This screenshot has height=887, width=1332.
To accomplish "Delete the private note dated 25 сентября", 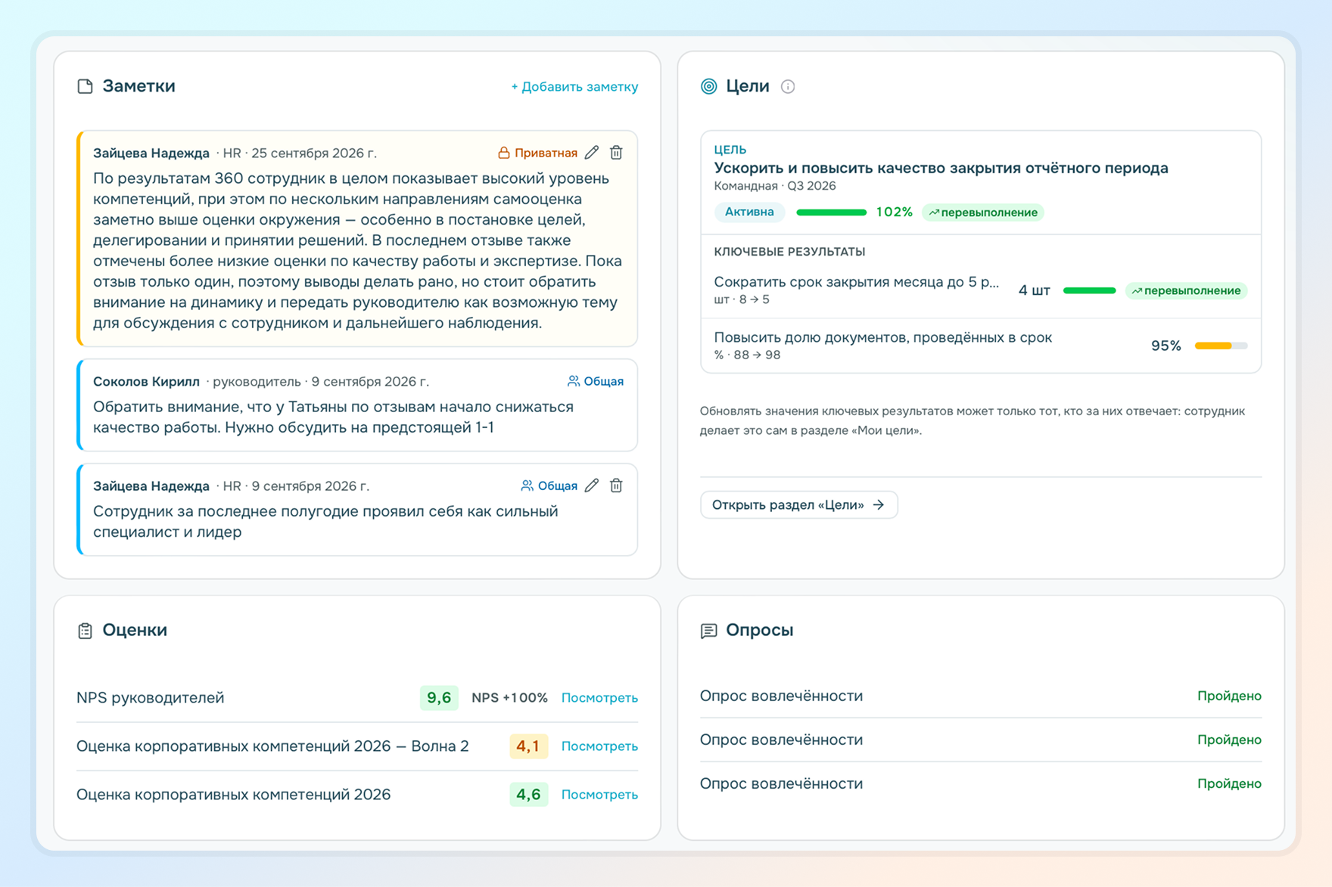I will [616, 153].
